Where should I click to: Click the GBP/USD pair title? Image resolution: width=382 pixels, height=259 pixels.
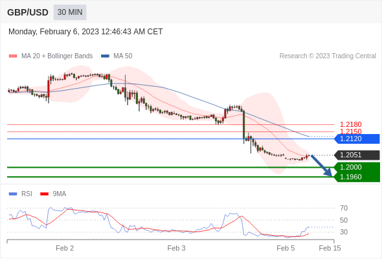coord(28,12)
